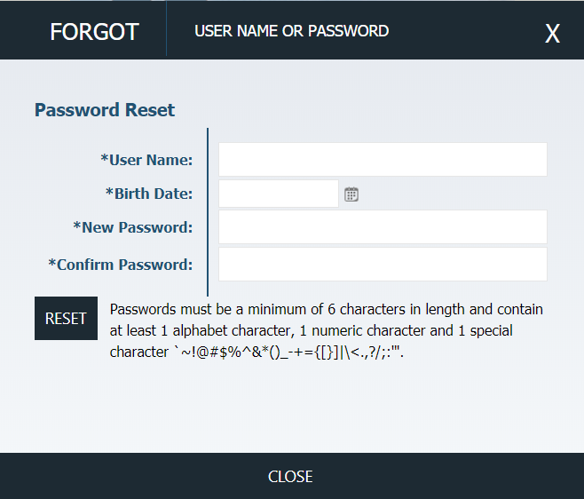Click the RESET button
The image size is (584, 499).
pos(66,318)
